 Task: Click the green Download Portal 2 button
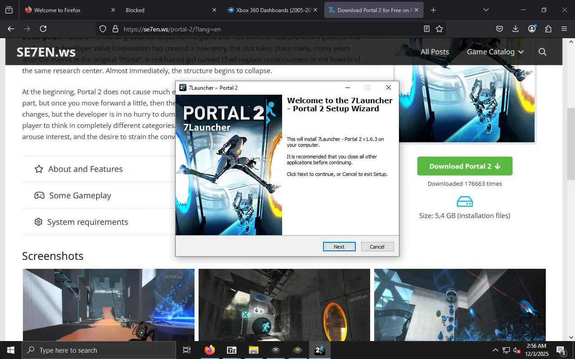pos(464,166)
